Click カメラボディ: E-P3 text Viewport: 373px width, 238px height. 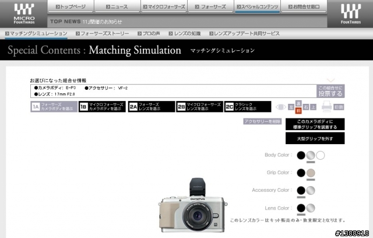pyautogui.click(x=55, y=88)
